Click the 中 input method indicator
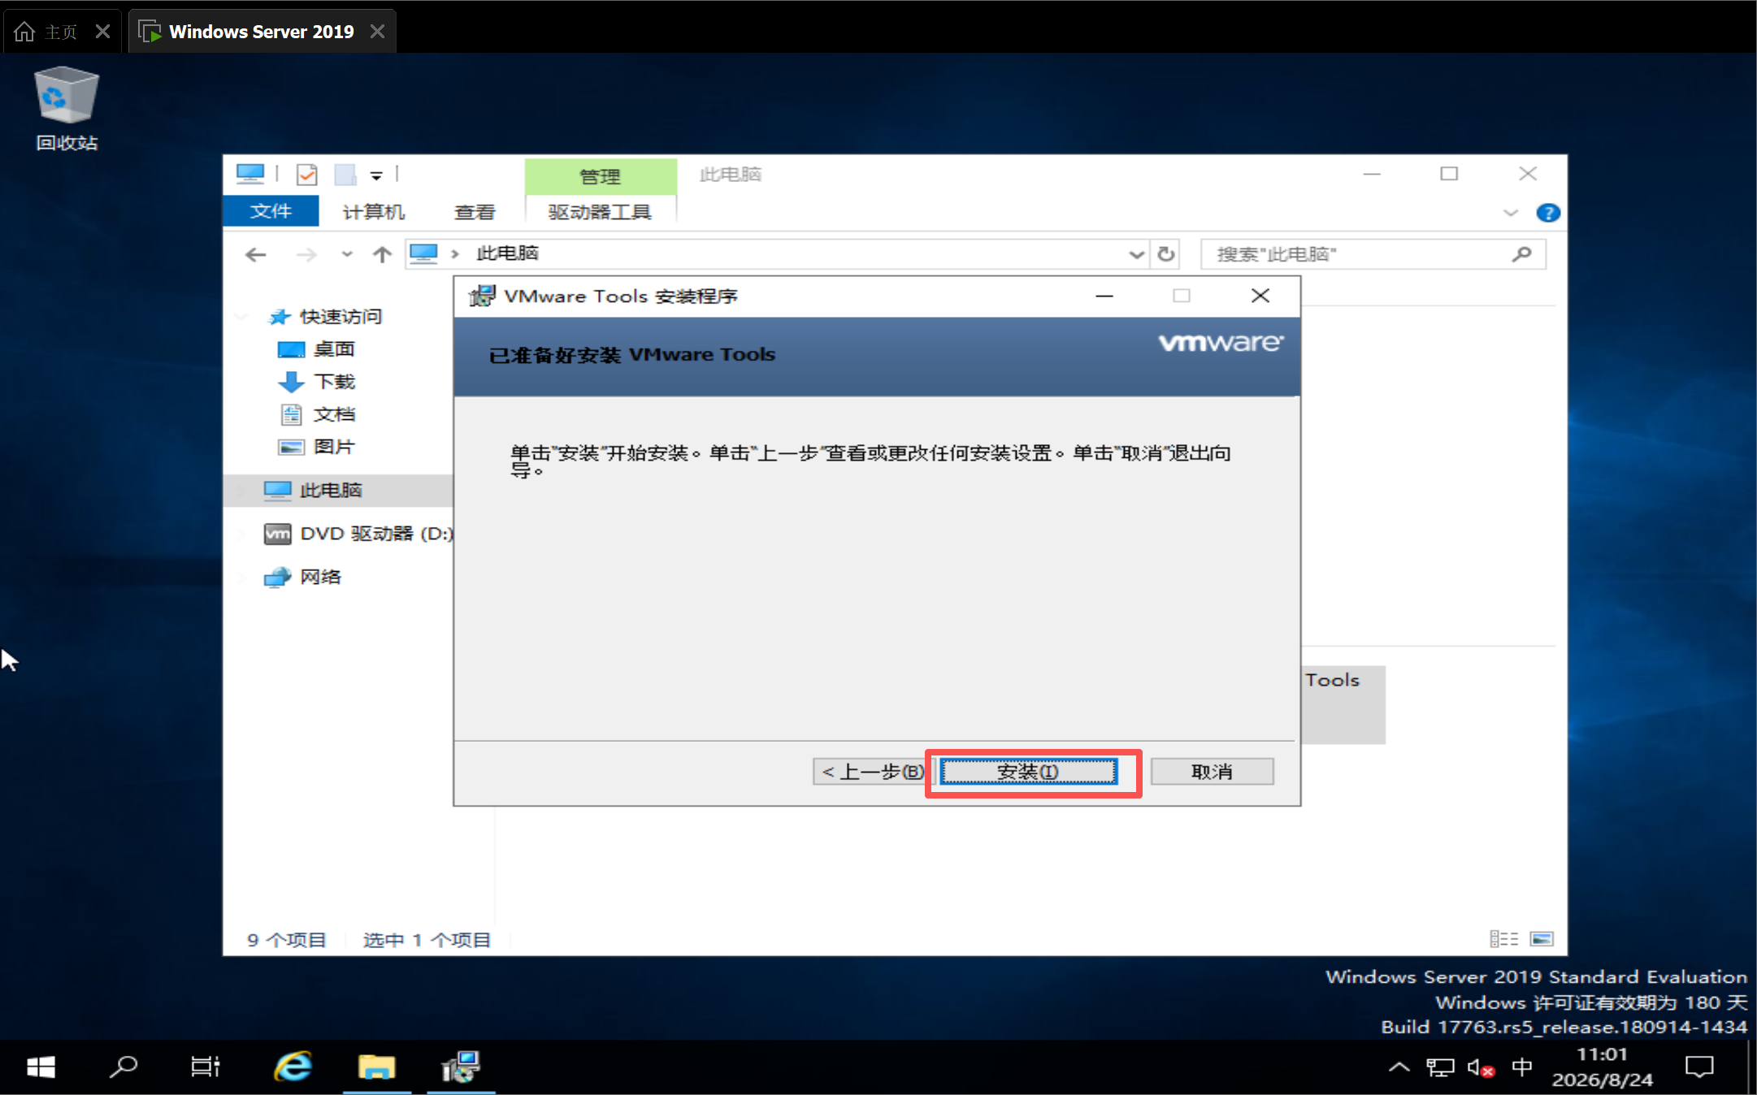This screenshot has width=1757, height=1095. pyautogui.click(x=1522, y=1067)
